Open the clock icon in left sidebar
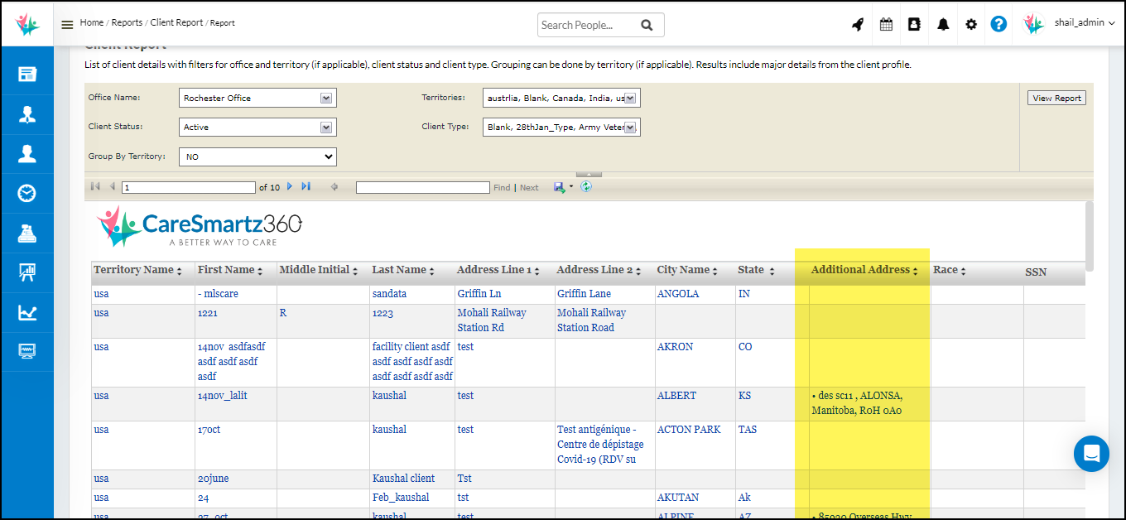Viewport: 1126px width, 520px height. [x=27, y=194]
